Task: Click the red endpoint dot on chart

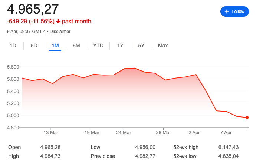Action: pyautogui.click(x=247, y=118)
